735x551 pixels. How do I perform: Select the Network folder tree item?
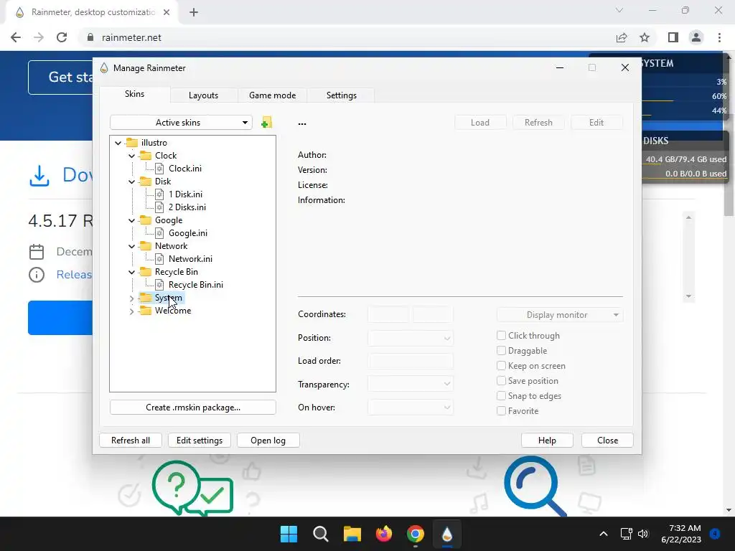171,246
